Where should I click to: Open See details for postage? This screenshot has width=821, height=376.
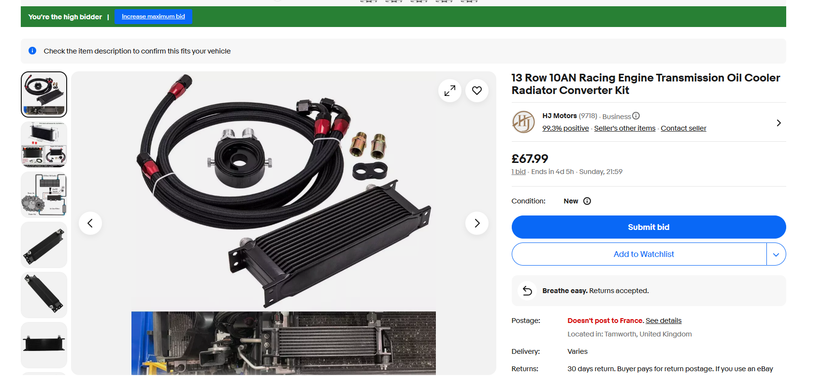pyautogui.click(x=663, y=321)
